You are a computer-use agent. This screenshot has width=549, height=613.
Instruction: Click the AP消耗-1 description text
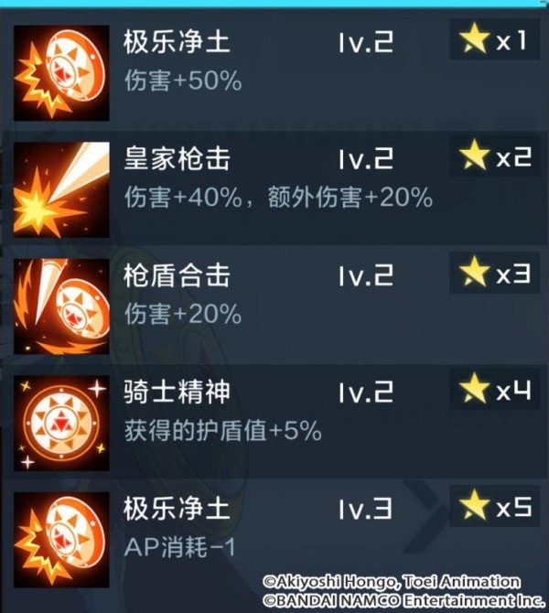(x=180, y=547)
